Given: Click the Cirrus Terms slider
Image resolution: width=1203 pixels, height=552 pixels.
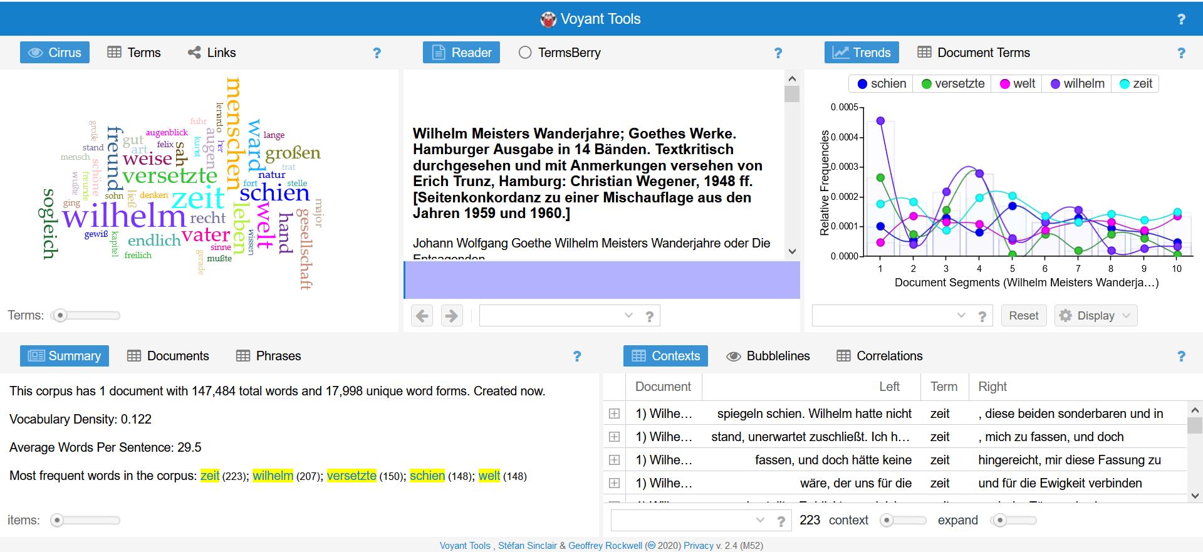Looking at the screenshot, I should pyautogui.click(x=88, y=315).
